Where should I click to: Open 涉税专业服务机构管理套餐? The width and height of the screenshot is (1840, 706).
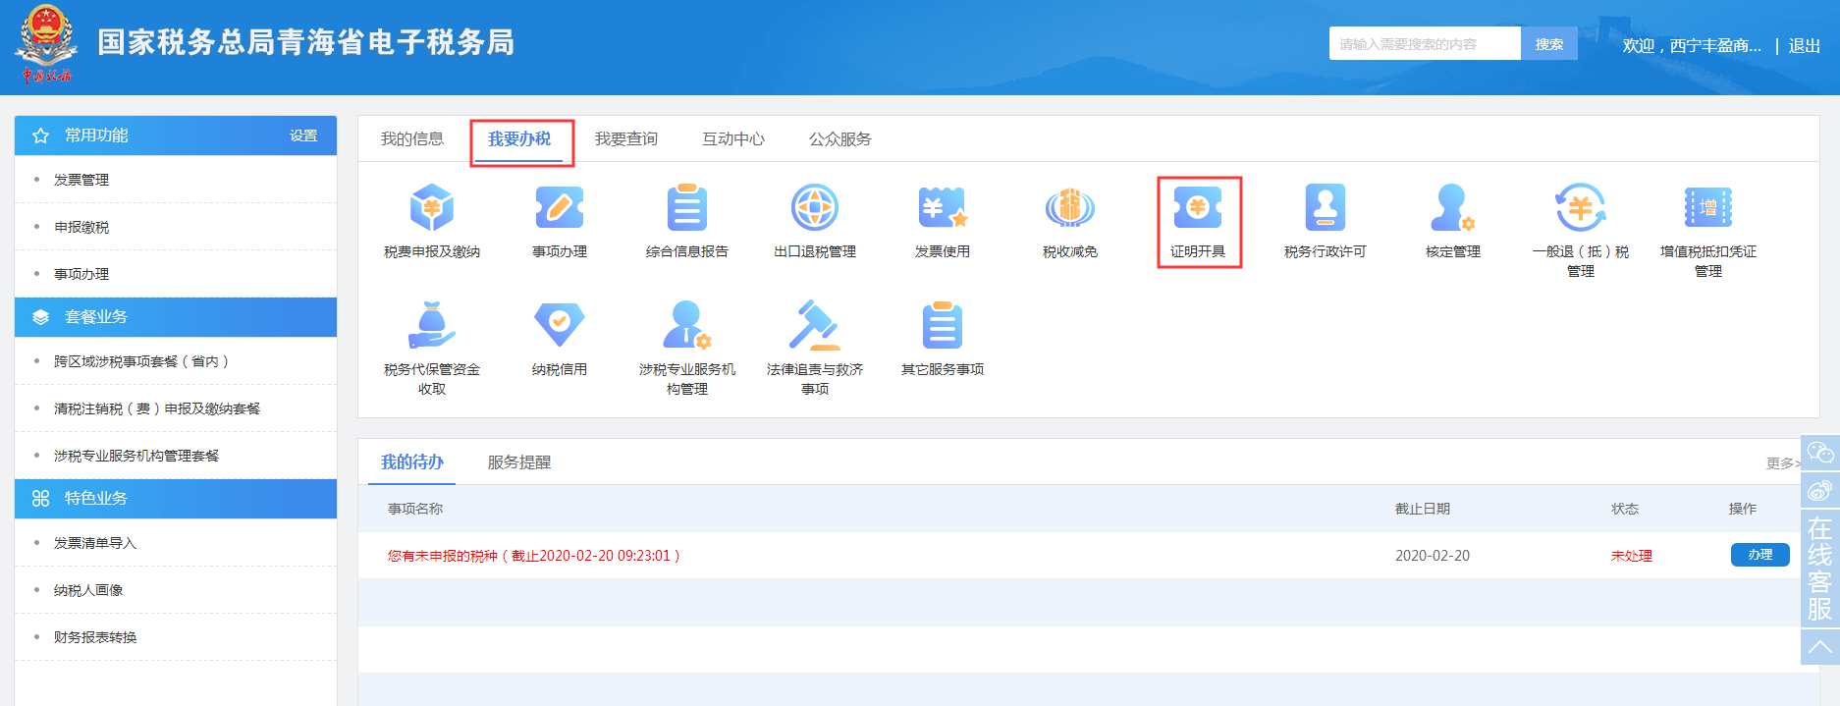click(x=136, y=456)
